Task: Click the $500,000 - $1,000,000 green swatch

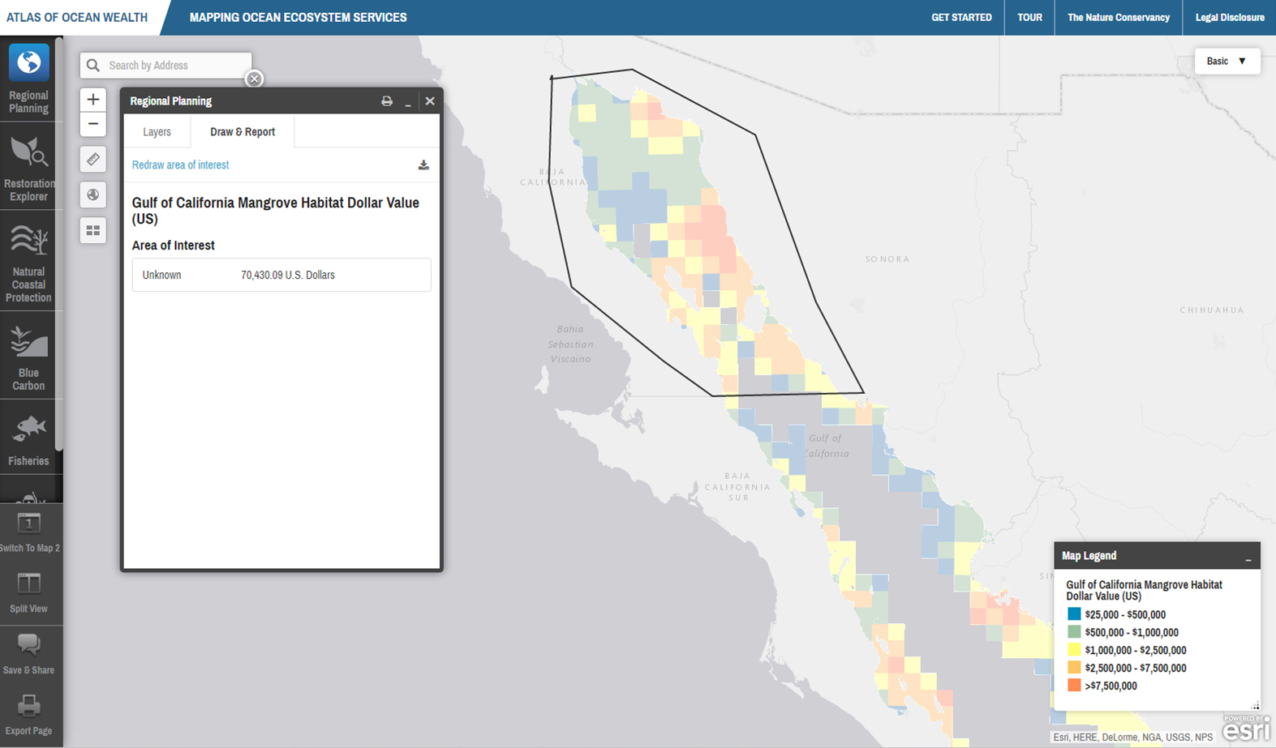Action: (x=1074, y=632)
